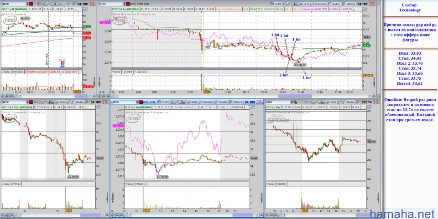This screenshot has height=219, width=438.
Task: Click symbol field INTC in daily chart
Action: pos(14,4)
